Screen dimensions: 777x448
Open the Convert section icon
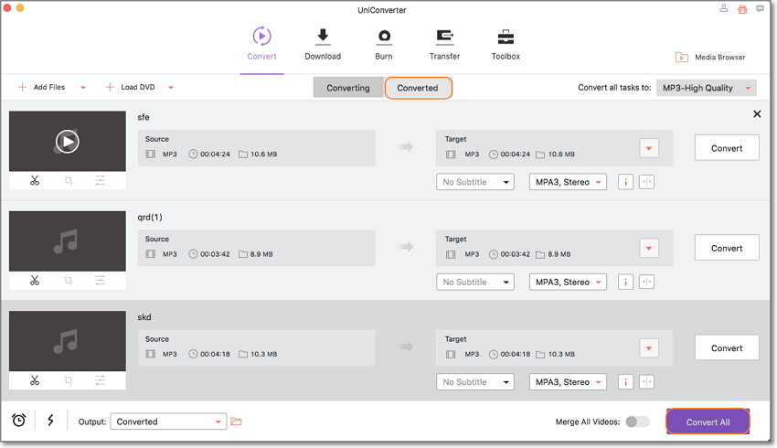261,37
